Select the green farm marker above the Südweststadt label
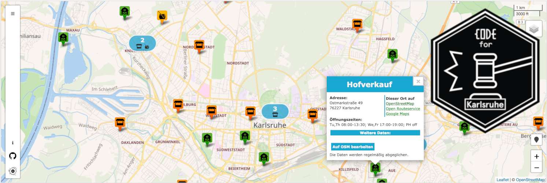Viewport: 547px width, 183px height. pyautogui.click(x=245, y=137)
